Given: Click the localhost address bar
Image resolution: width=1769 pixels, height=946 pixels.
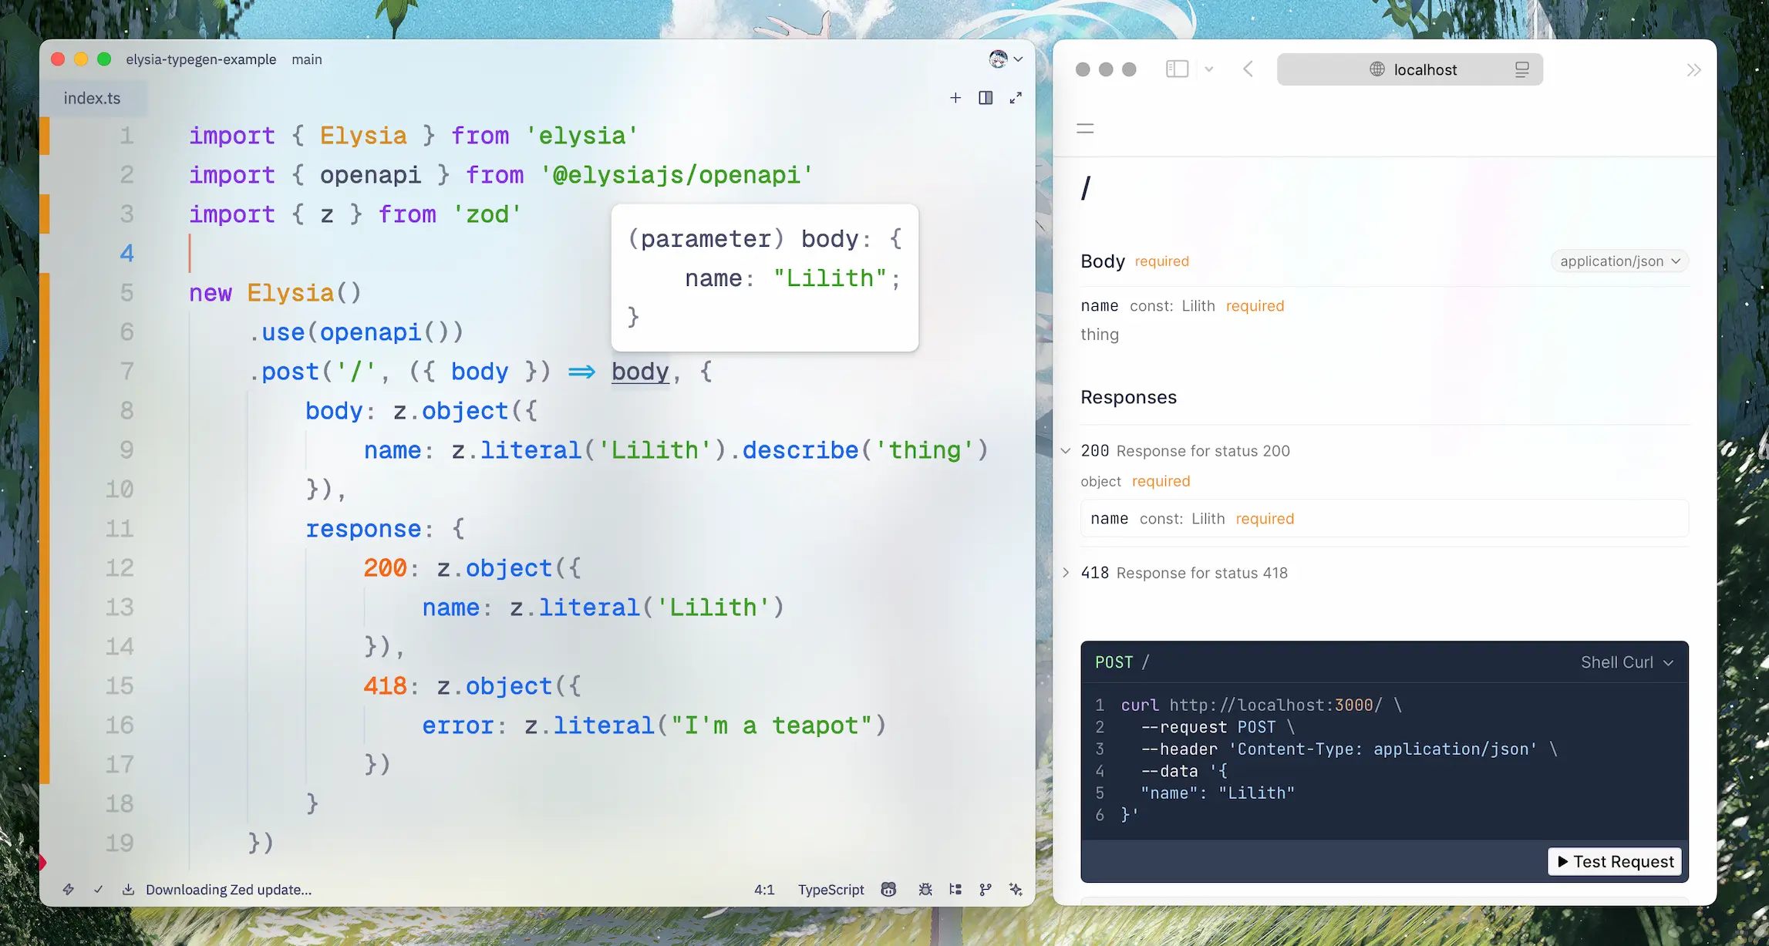Looking at the screenshot, I should (x=1410, y=69).
